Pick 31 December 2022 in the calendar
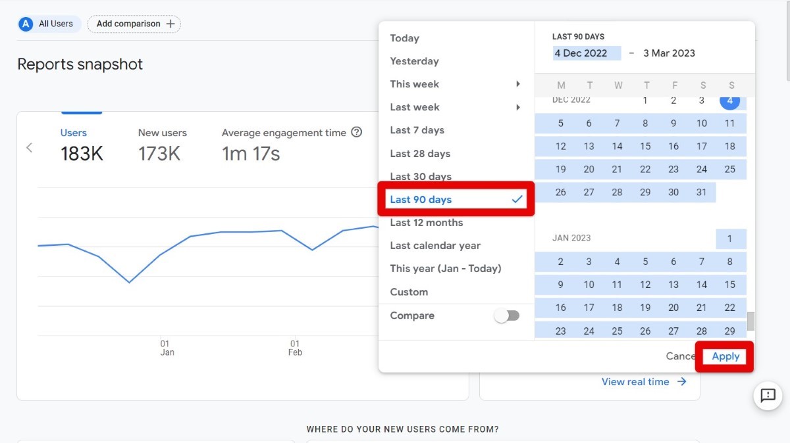790x443 pixels. [x=702, y=193]
